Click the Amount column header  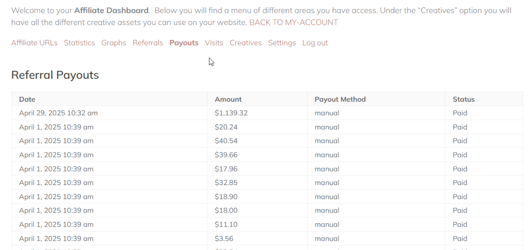pyautogui.click(x=228, y=99)
